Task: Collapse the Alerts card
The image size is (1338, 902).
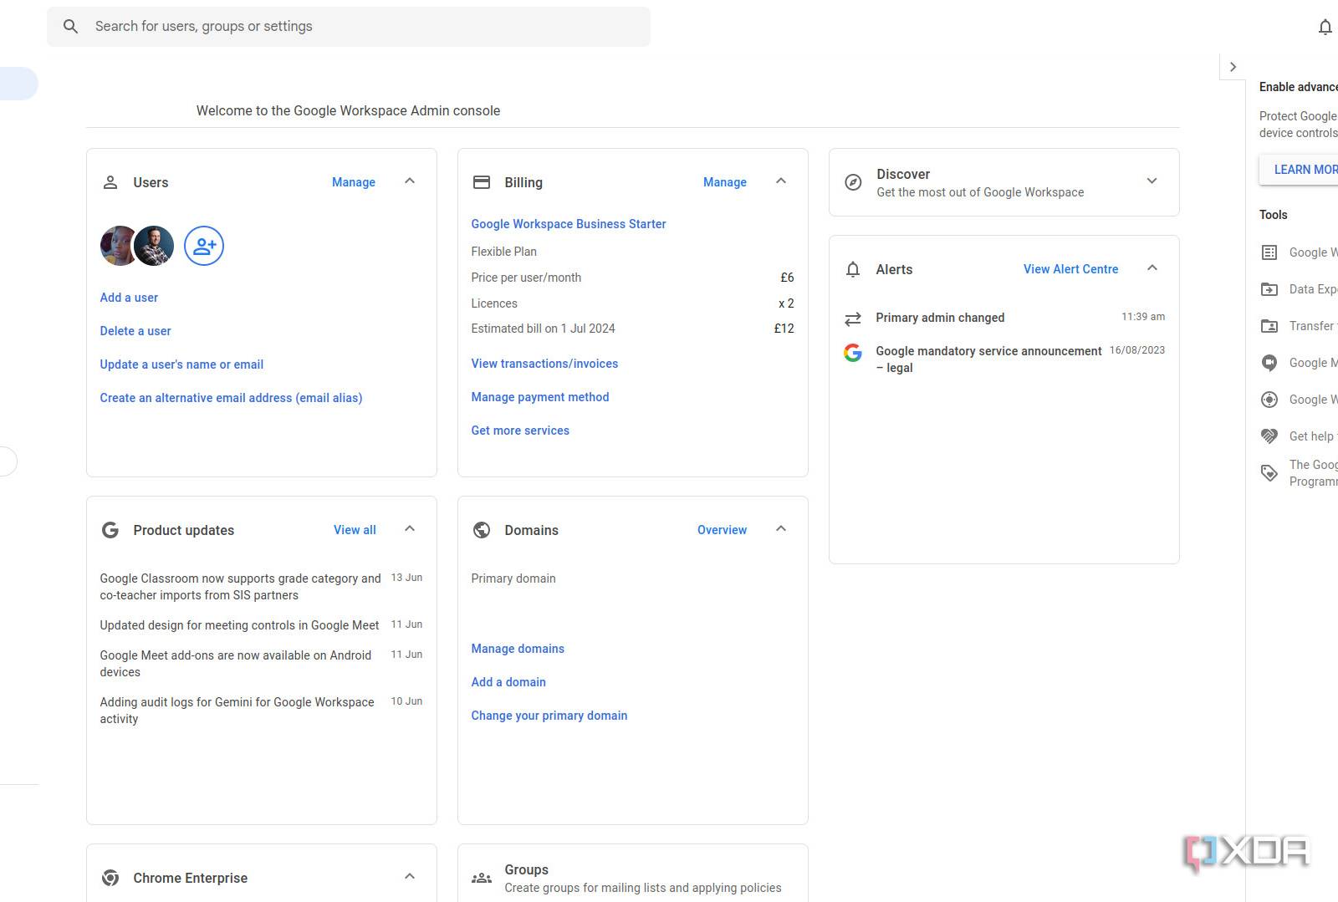Action: (x=1152, y=268)
